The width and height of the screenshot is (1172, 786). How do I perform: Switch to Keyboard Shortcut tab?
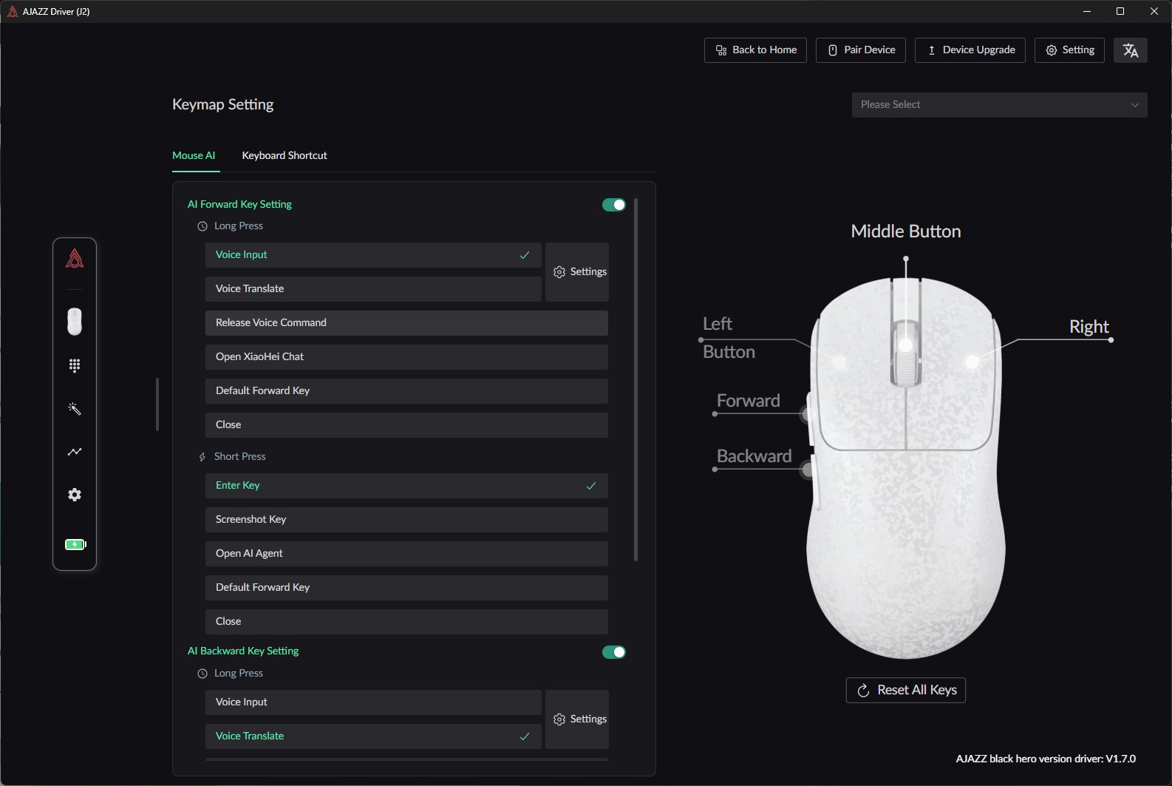285,155
